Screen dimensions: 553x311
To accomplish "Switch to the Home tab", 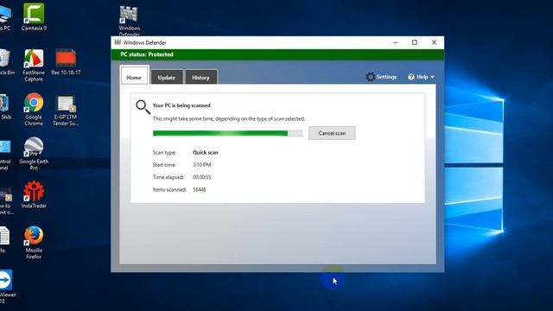I will (x=134, y=75).
